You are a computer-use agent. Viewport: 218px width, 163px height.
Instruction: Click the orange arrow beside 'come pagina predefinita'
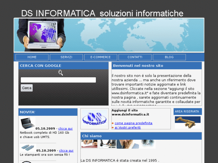point(113,123)
